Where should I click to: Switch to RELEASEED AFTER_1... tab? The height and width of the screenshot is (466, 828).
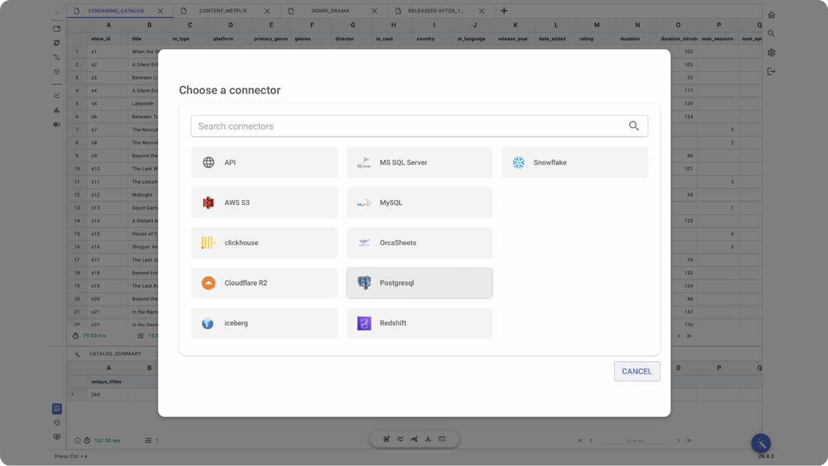tap(436, 10)
